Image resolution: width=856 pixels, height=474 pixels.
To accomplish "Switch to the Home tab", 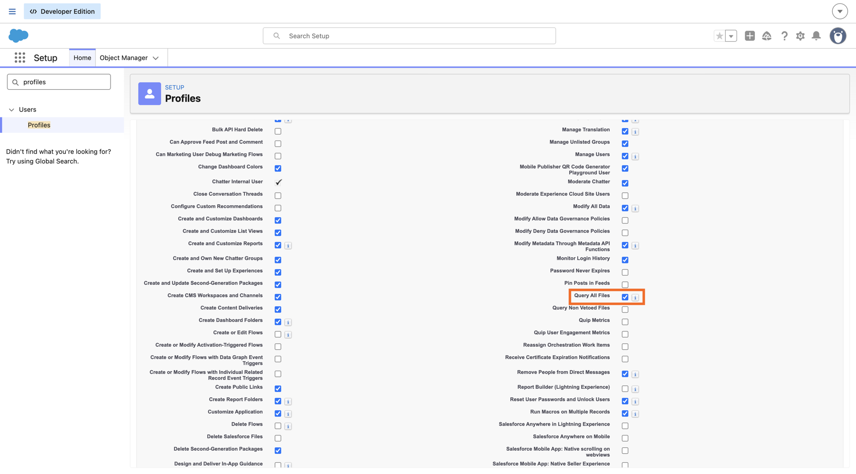I will tap(82, 58).
